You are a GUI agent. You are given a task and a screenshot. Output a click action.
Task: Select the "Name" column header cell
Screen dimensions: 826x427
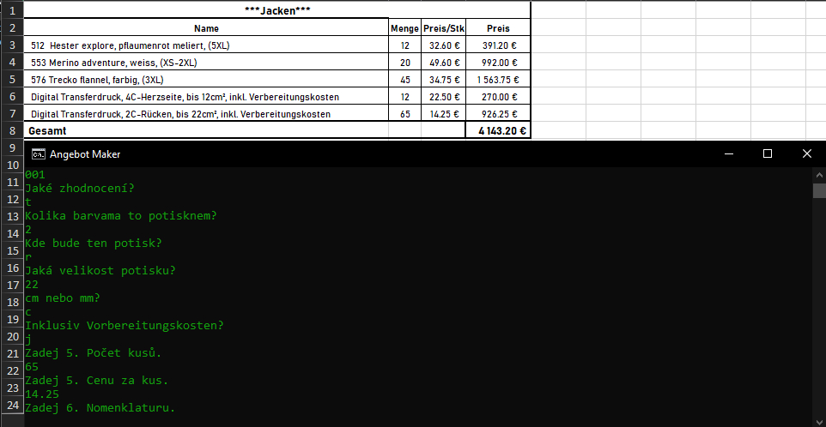(206, 28)
